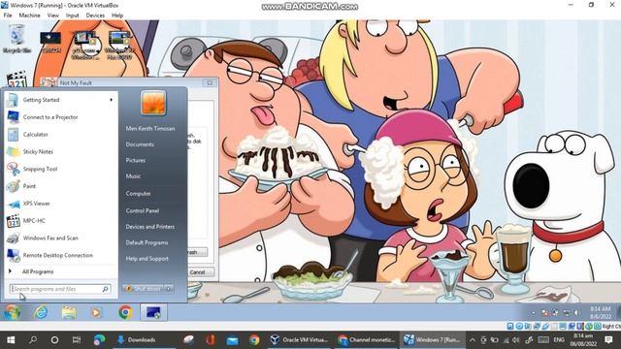Open Task View on host taskbar
The width and height of the screenshot is (621, 349).
(x=77, y=340)
